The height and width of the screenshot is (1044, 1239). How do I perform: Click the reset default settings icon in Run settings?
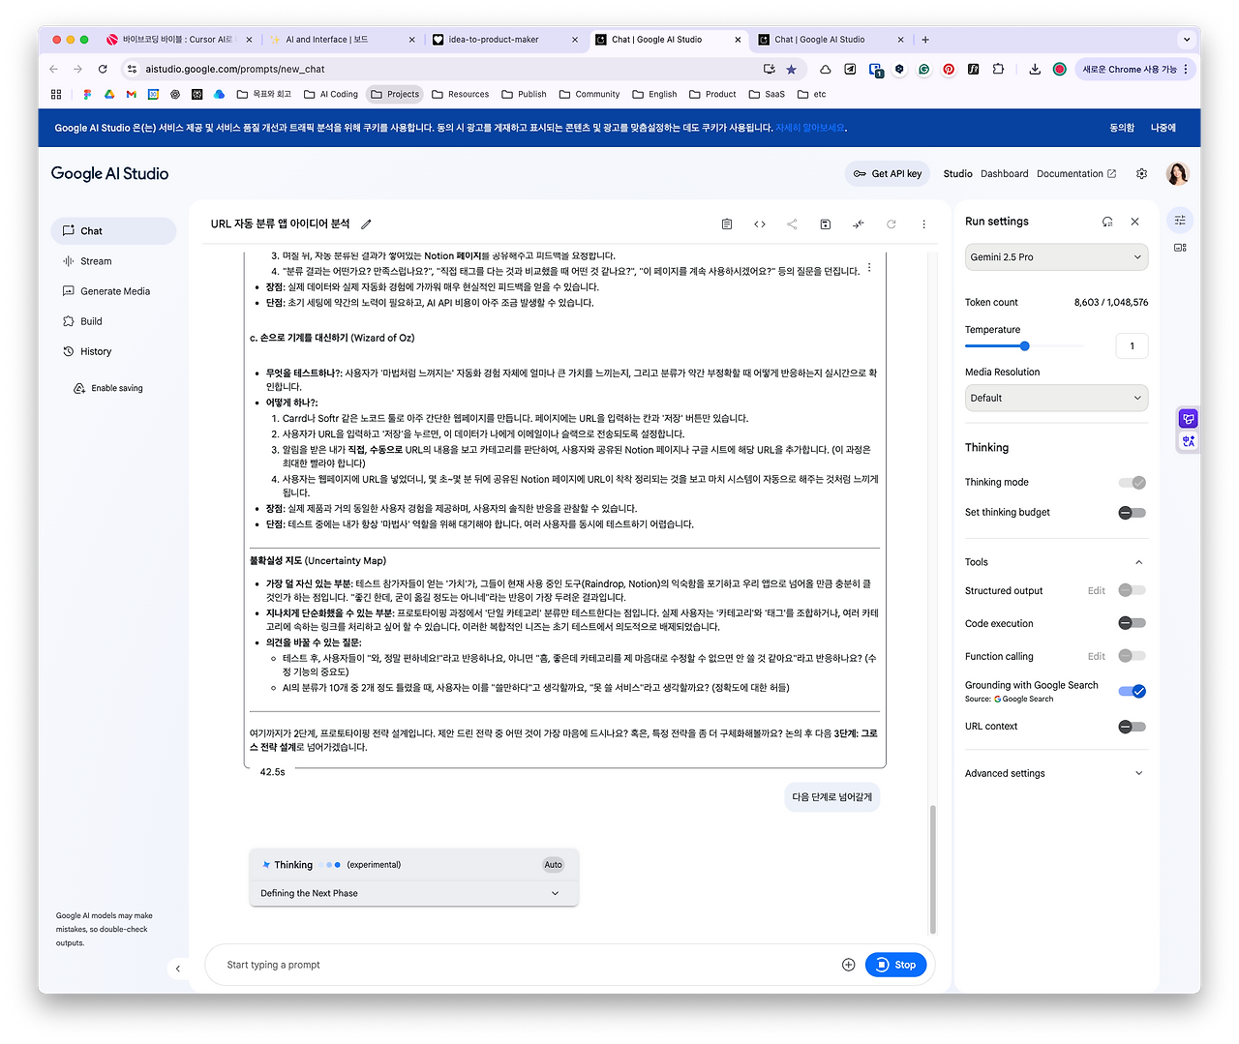click(x=1107, y=222)
